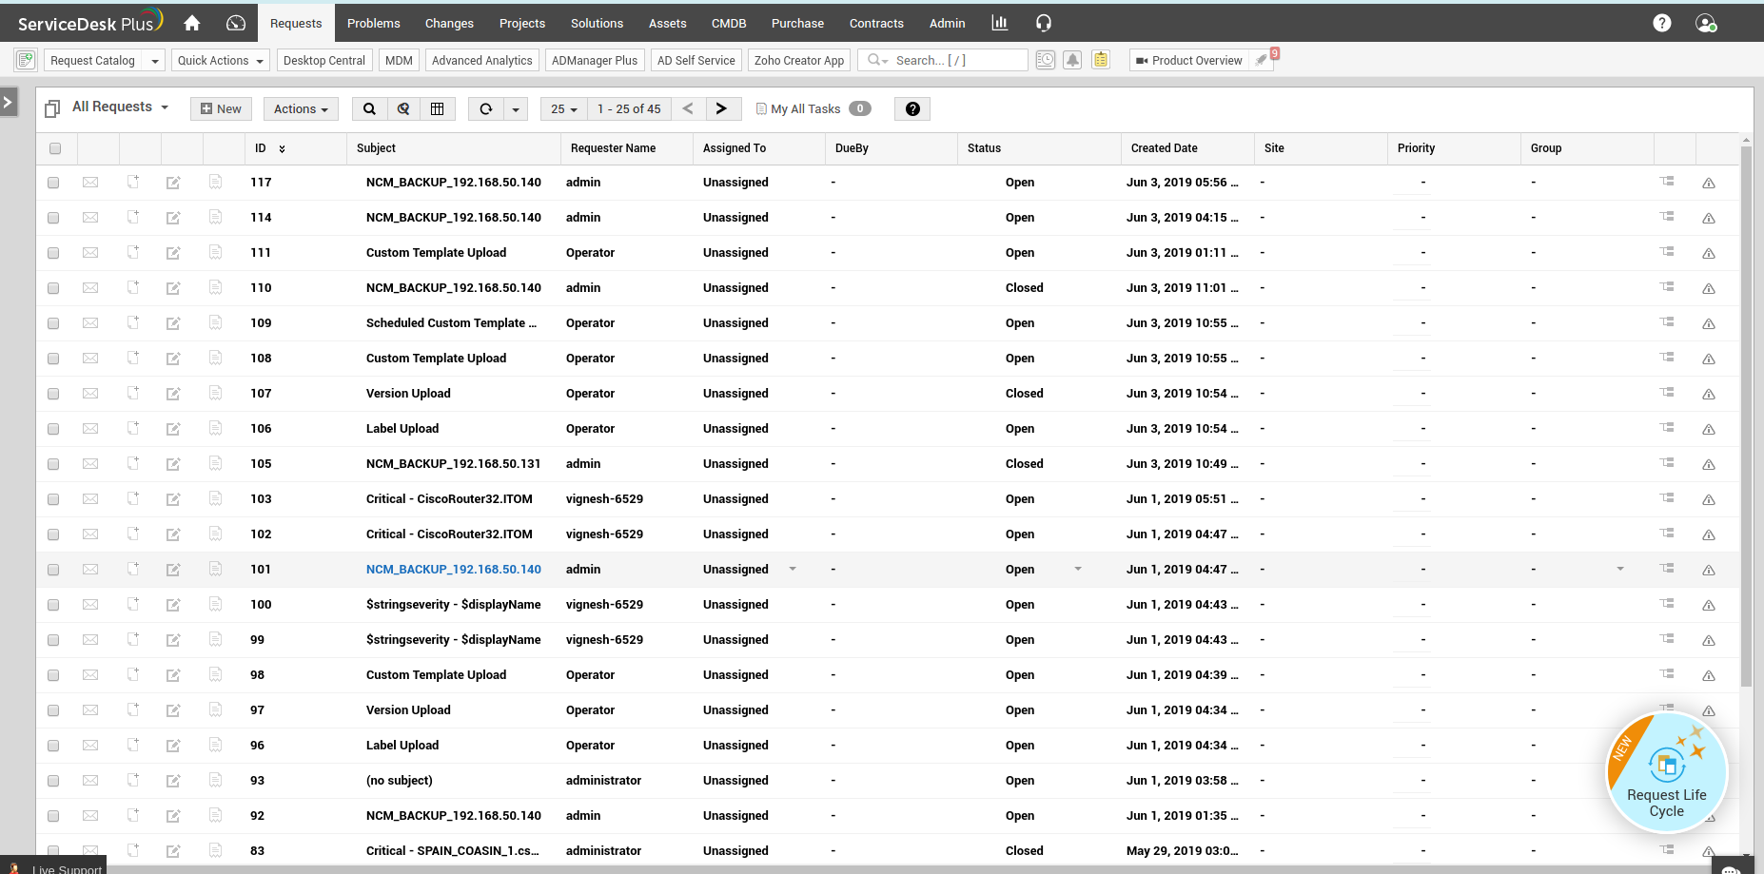Switch to the Problems tab
The height and width of the screenshot is (874, 1764).
373,23
